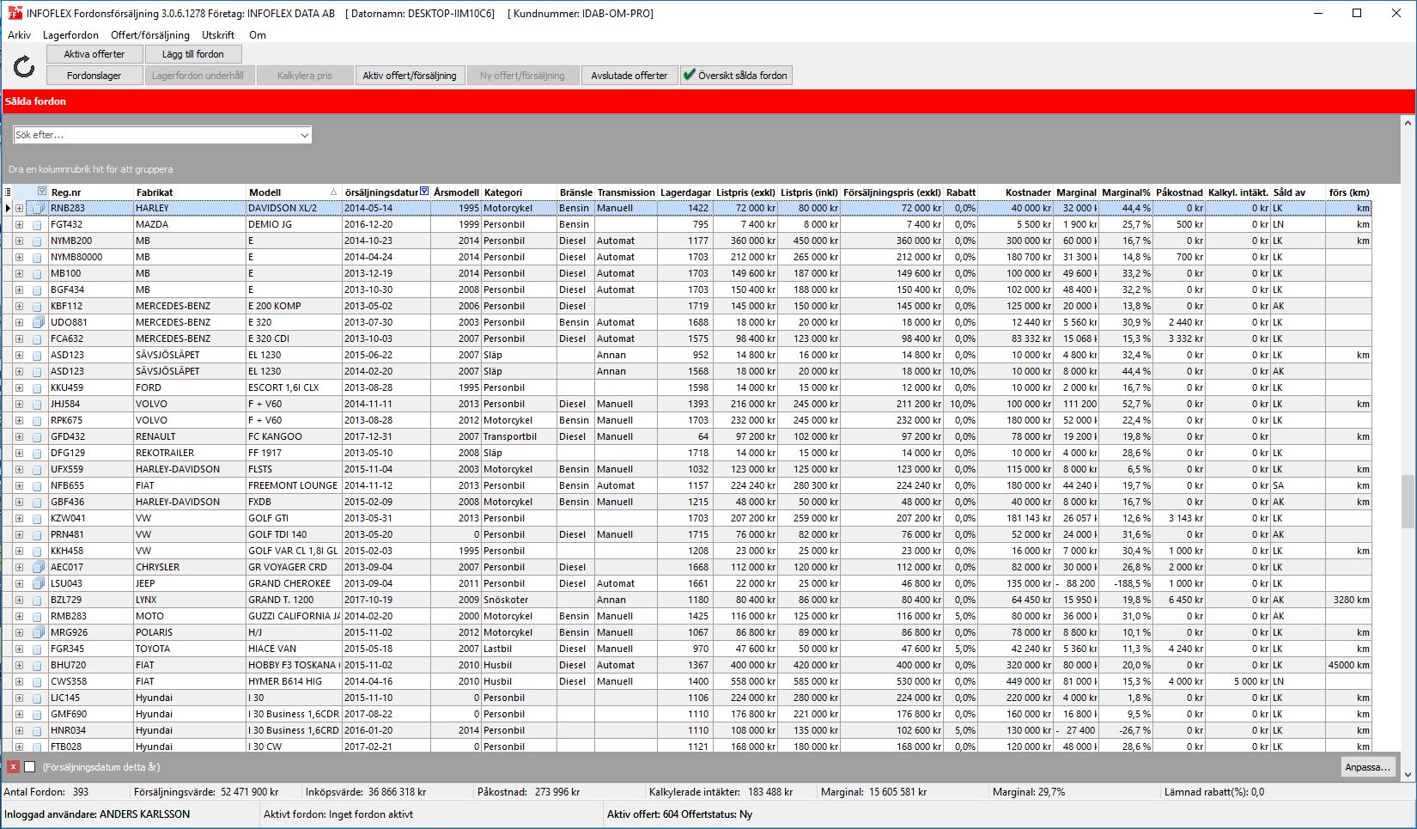Click the vertical scrollbar thumb

(x=1408, y=502)
